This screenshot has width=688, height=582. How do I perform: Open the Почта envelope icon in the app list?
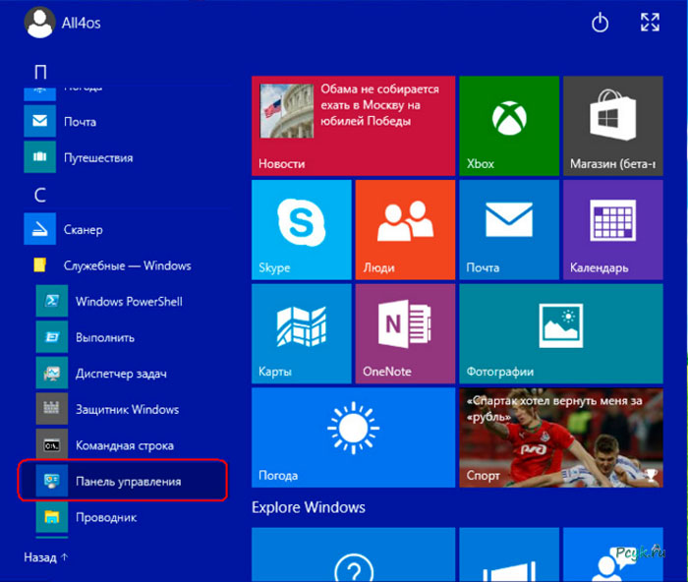click(x=40, y=121)
